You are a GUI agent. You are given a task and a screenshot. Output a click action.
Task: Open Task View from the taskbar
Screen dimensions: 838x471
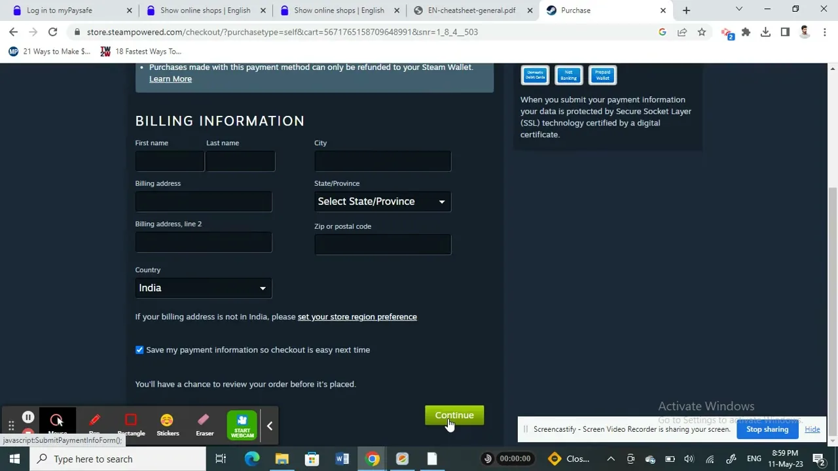point(221,459)
